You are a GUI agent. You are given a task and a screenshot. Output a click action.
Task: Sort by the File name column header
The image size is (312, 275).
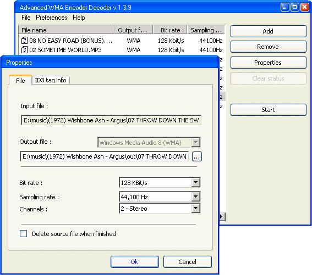(x=67, y=30)
